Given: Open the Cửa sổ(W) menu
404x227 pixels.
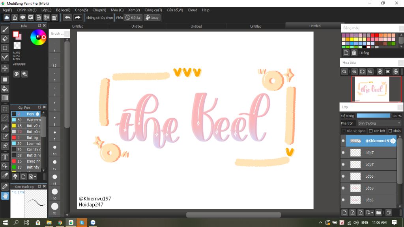Looking at the screenshot, I should pos(175,10).
